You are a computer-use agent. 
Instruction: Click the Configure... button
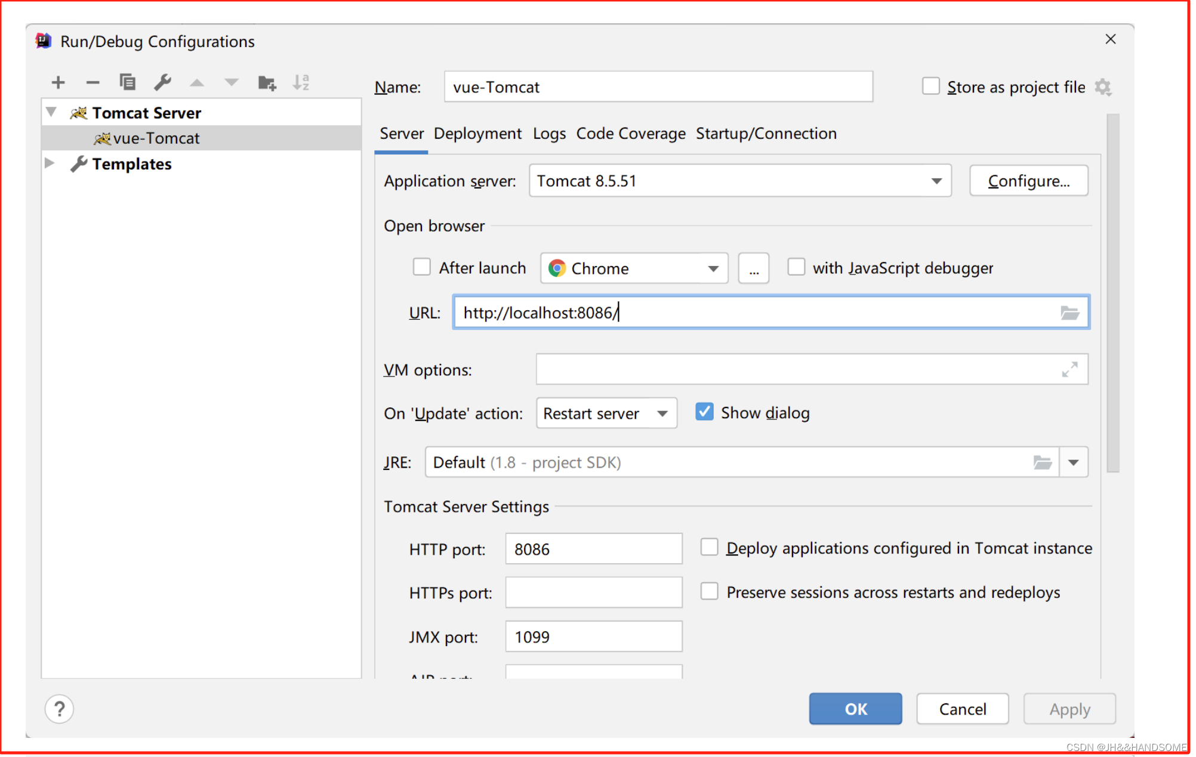tap(1029, 181)
